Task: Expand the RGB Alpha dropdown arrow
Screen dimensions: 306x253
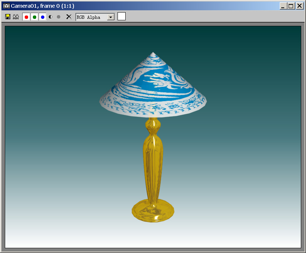Action: pyautogui.click(x=110, y=17)
